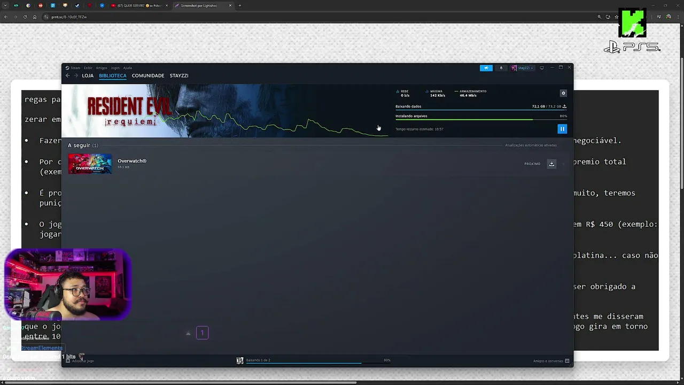Viewport: 684px width, 385px height.
Task: Open the Reddit pinned browser tab
Action: click(41, 5)
